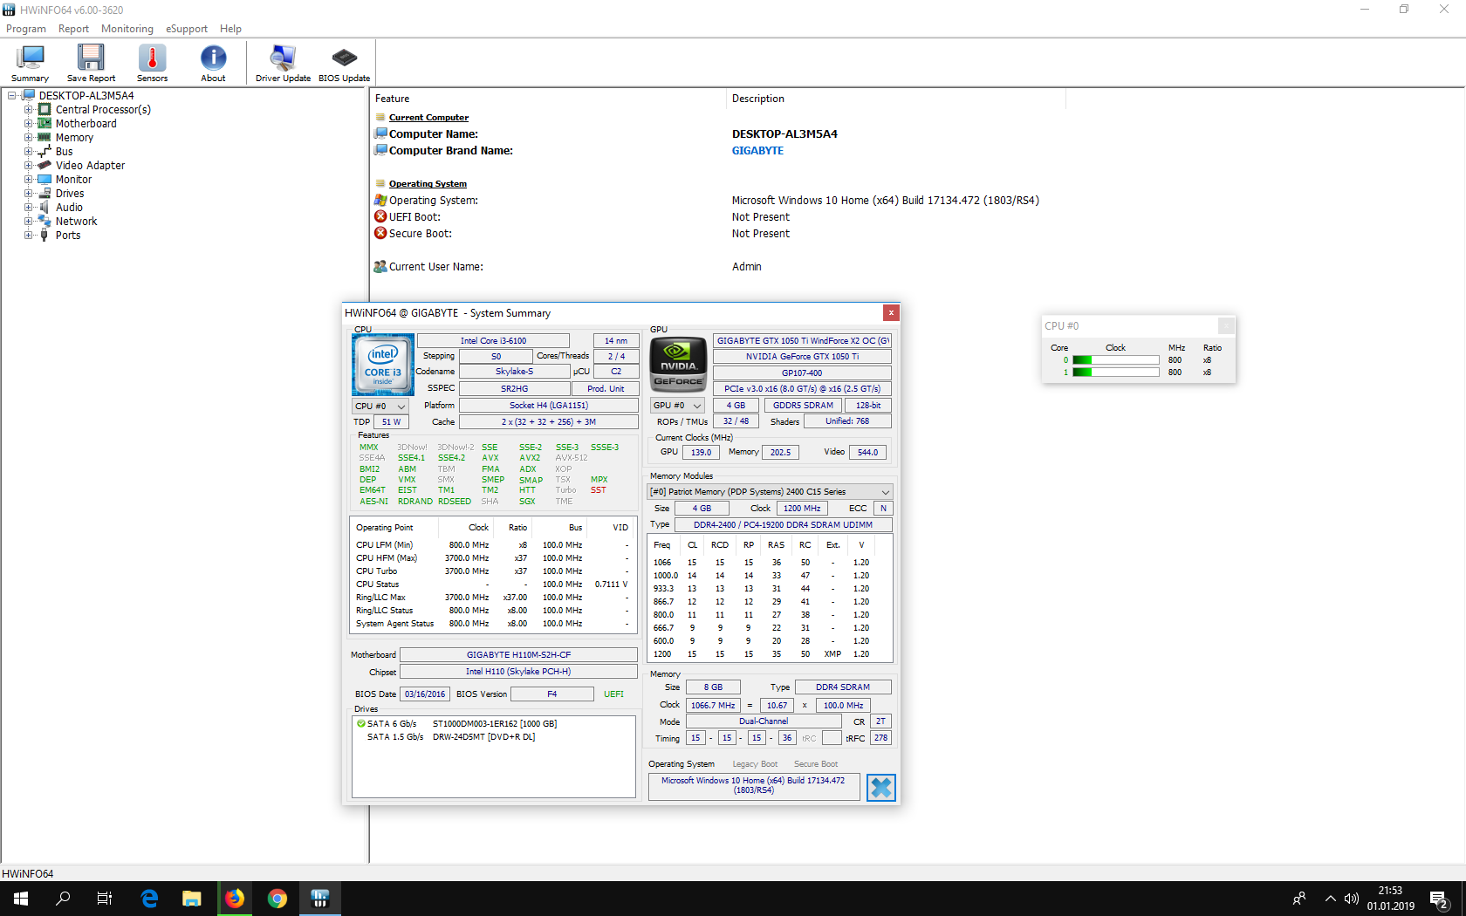Viewport: 1466px width, 916px height.
Task: Collapse the DESKTOP-AL3M5A4 root node
Action: point(12,96)
